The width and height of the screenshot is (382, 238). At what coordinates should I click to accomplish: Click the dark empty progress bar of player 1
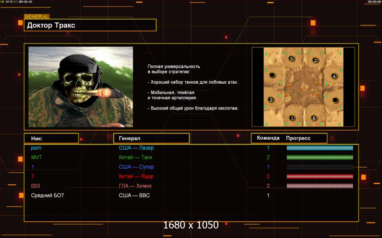pyautogui.click(x=320, y=167)
